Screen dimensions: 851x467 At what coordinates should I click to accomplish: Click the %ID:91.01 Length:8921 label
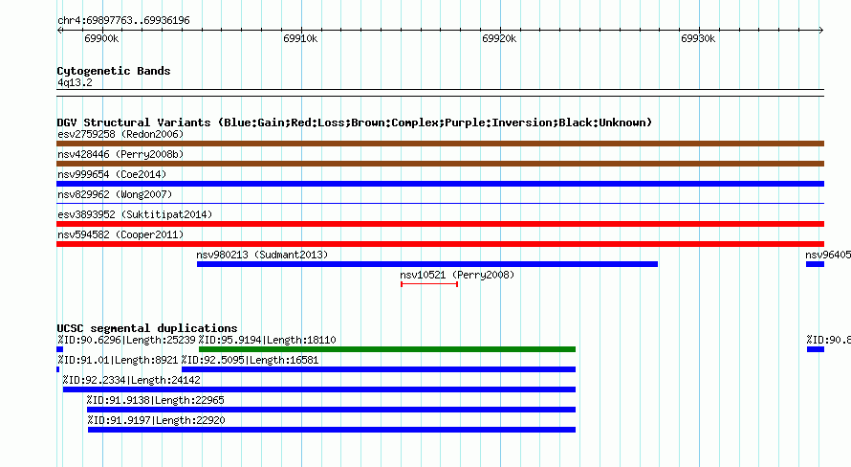coord(118,360)
